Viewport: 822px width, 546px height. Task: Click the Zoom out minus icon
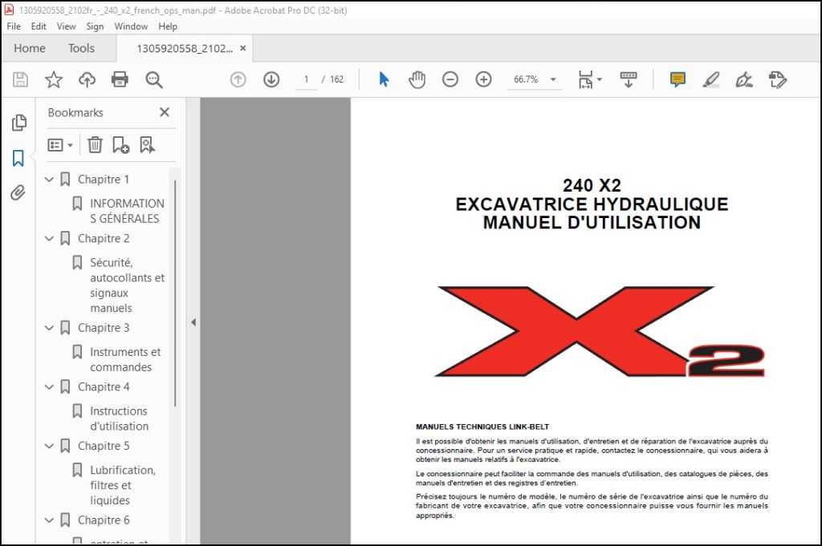450,79
